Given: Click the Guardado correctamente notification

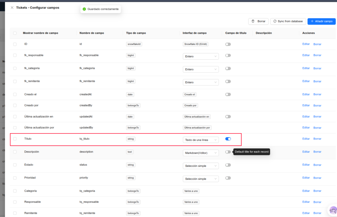Looking at the screenshot, I should point(101,9).
